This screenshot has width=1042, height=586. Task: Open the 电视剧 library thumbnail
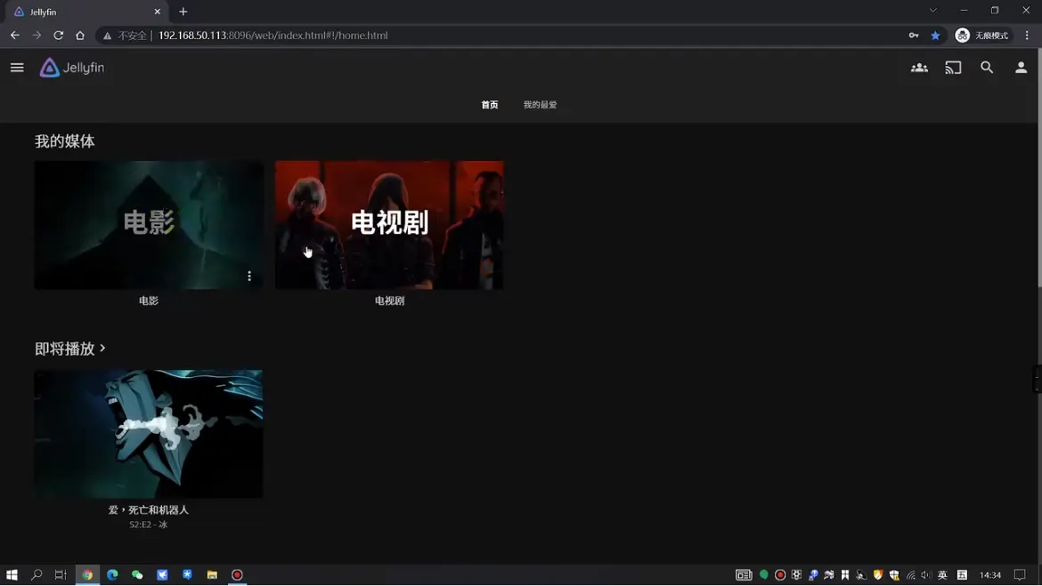pos(389,224)
